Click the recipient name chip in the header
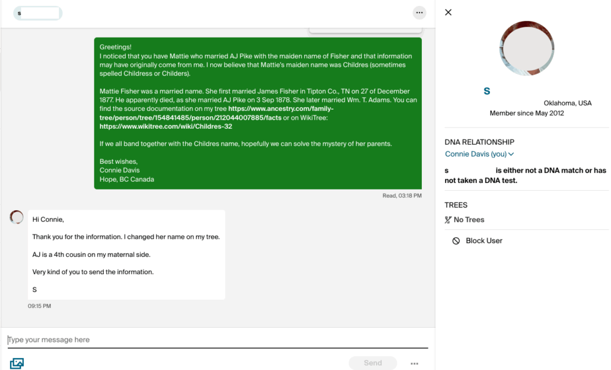This screenshot has width=611, height=370. click(x=38, y=13)
